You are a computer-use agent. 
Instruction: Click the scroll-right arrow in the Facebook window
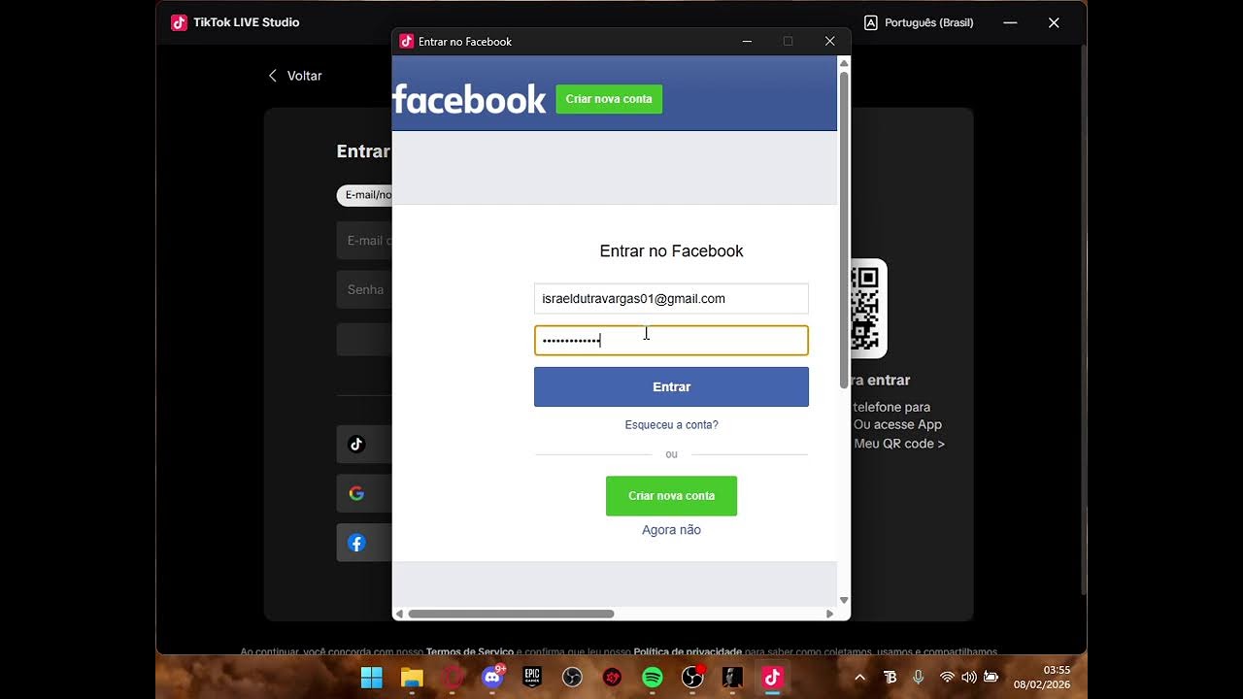tap(829, 614)
